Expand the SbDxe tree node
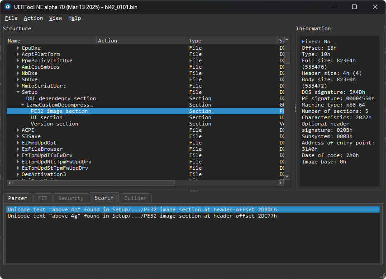Screen dimensions: 386x279 pos(18,79)
